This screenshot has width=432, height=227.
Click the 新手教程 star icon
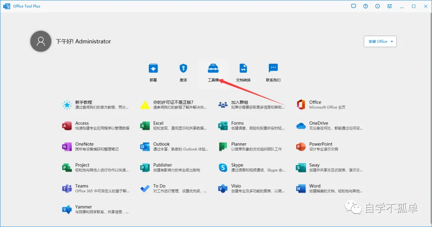click(x=67, y=105)
